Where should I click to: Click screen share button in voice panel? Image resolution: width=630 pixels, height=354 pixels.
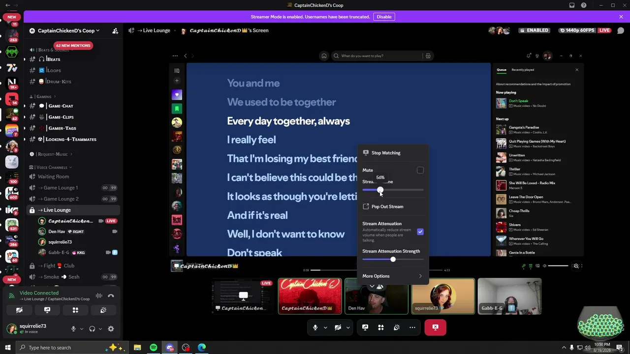point(47,310)
